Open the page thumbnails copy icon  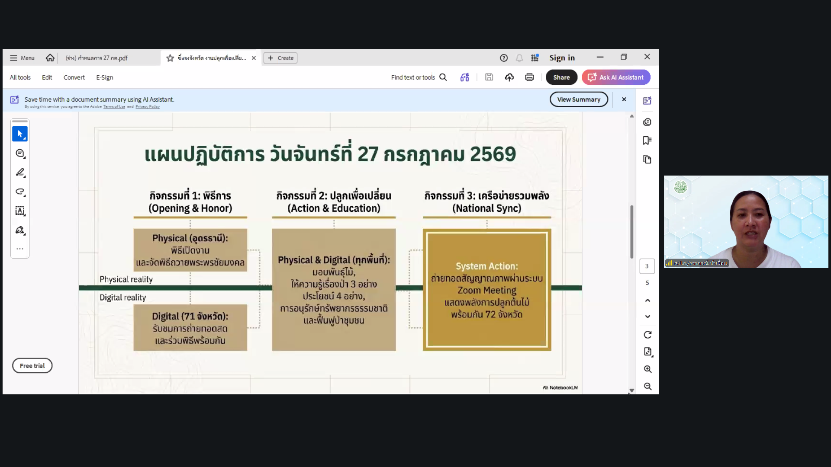pos(647,160)
